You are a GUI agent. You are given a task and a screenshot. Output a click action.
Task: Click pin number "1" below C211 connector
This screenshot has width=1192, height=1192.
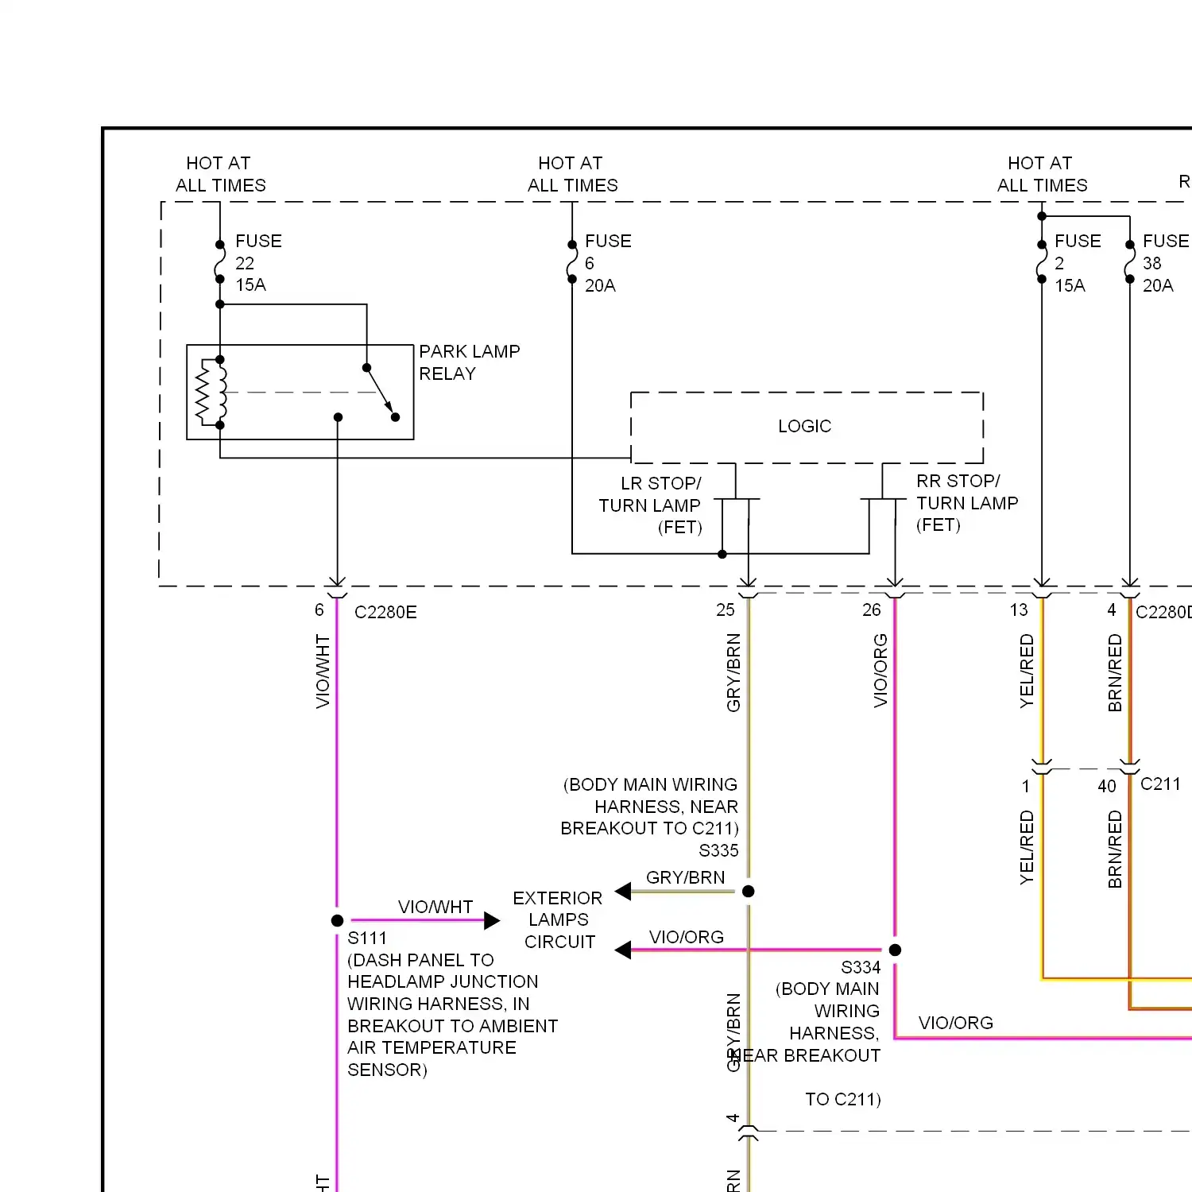point(1026,786)
